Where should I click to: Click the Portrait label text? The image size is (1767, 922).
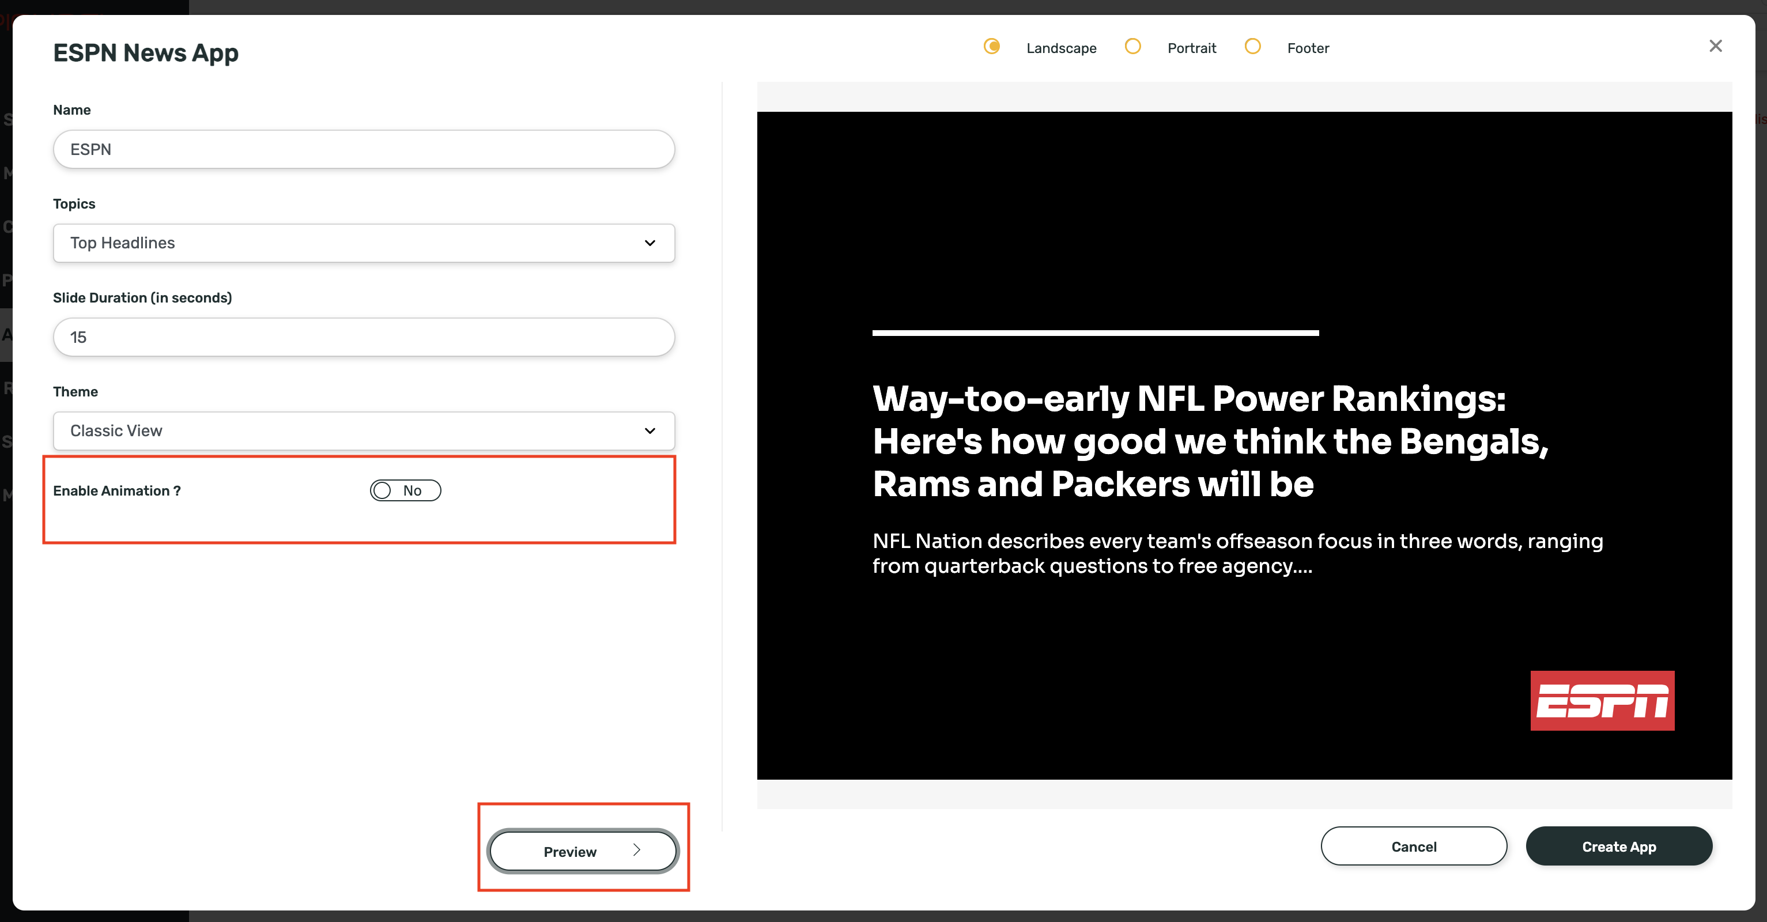tap(1191, 48)
